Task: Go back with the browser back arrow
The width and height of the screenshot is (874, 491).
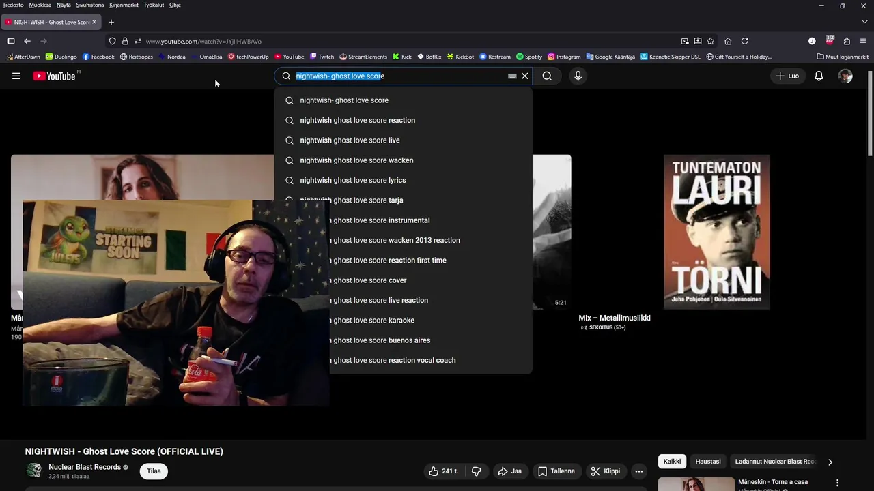Action: (x=27, y=41)
